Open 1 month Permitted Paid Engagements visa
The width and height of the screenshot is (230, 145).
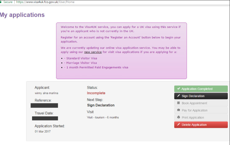97,68
